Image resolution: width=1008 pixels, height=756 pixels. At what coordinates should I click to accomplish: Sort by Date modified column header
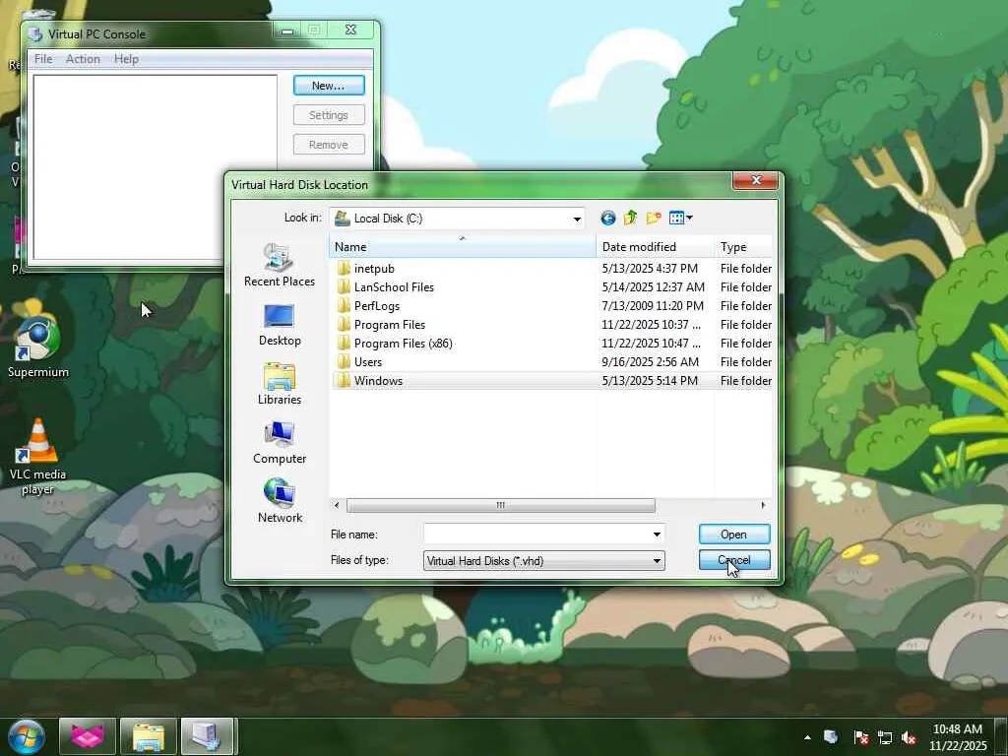[x=655, y=247]
